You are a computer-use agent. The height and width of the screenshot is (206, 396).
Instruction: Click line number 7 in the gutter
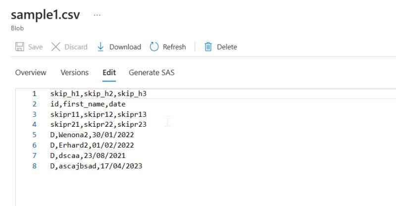(34, 155)
